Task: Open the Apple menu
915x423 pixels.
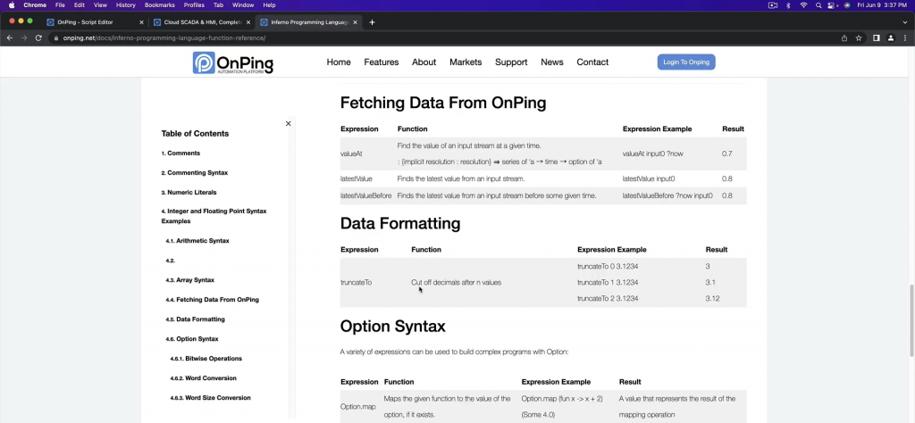Action: 11,5
